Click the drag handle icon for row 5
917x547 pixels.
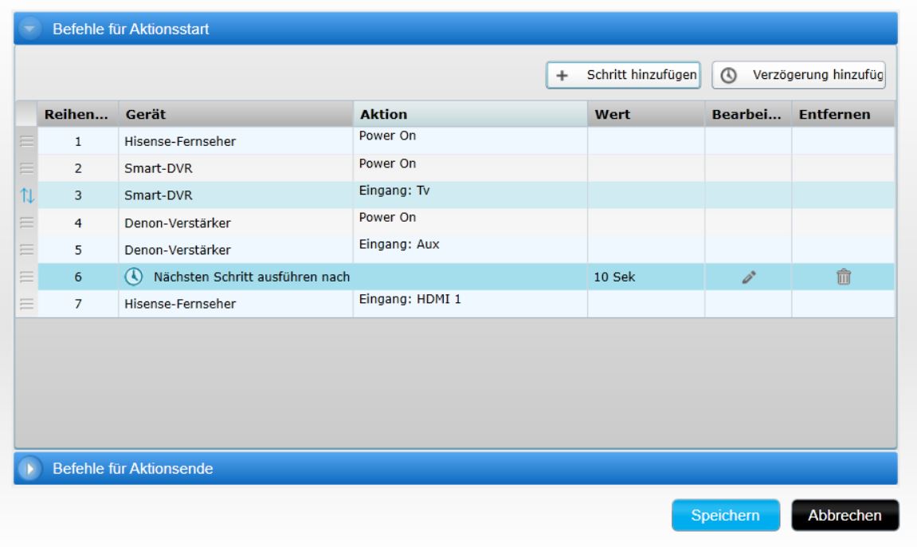[x=26, y=250]
